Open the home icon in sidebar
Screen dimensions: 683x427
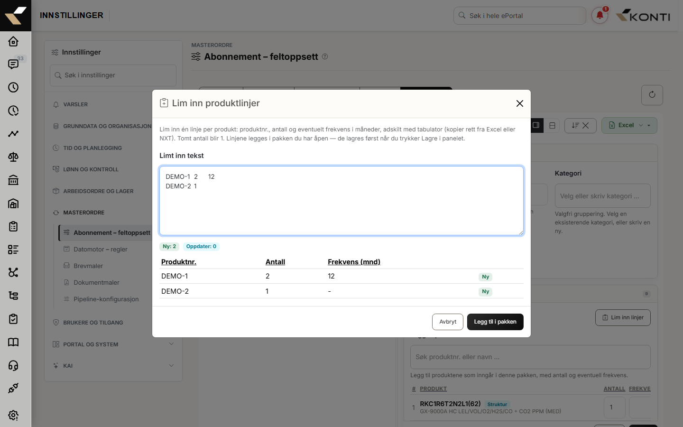pyautogui.click(x=13, y=41)
